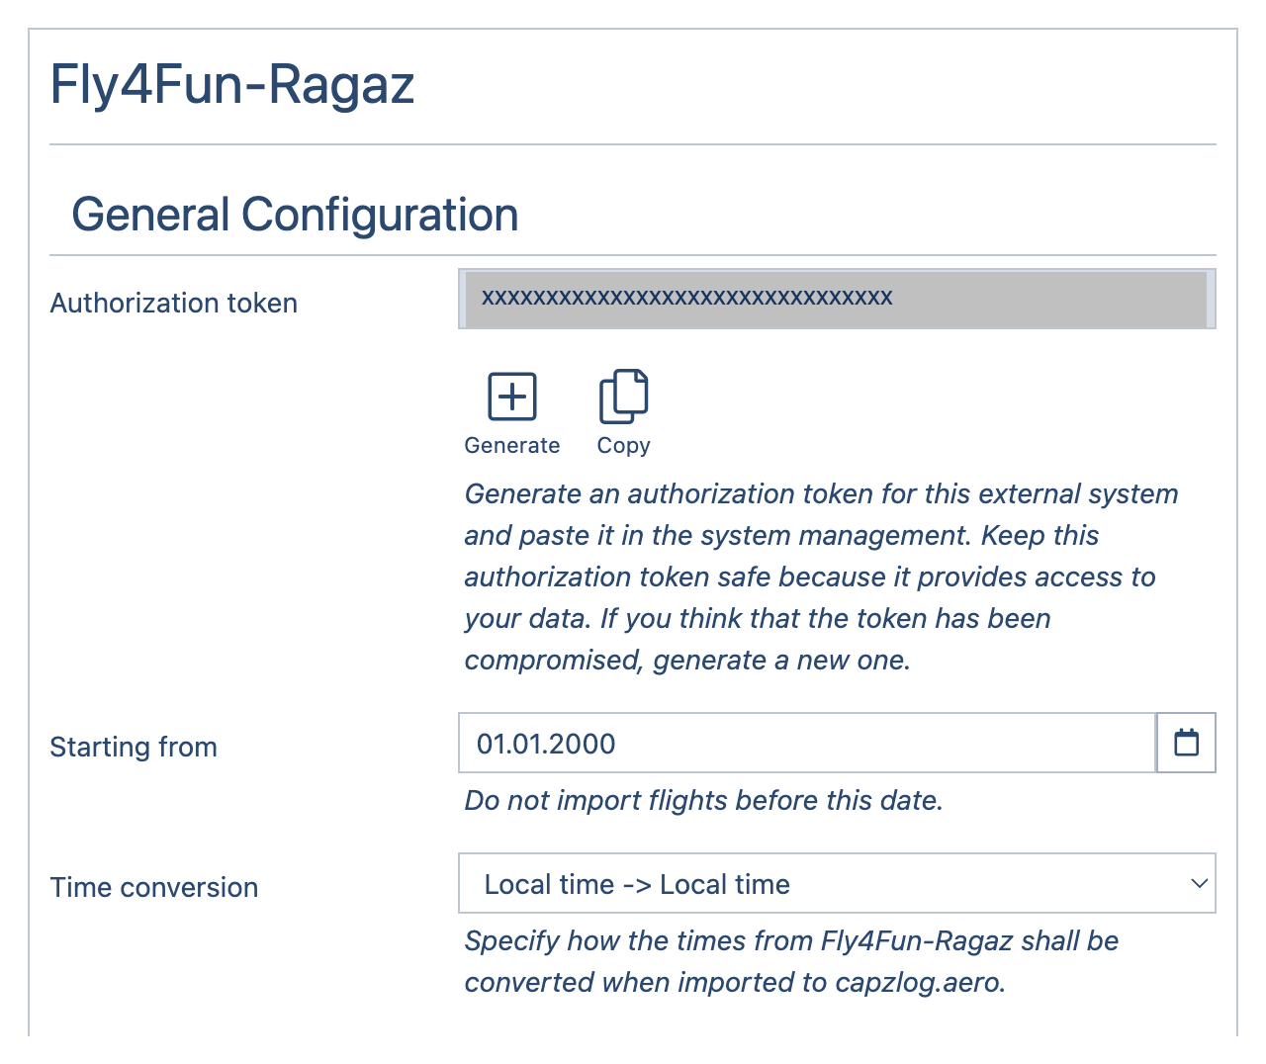Click the Starting from label
This screenshot has height=1064, width=1266.
pyautogui.click(x=134, y=747)
